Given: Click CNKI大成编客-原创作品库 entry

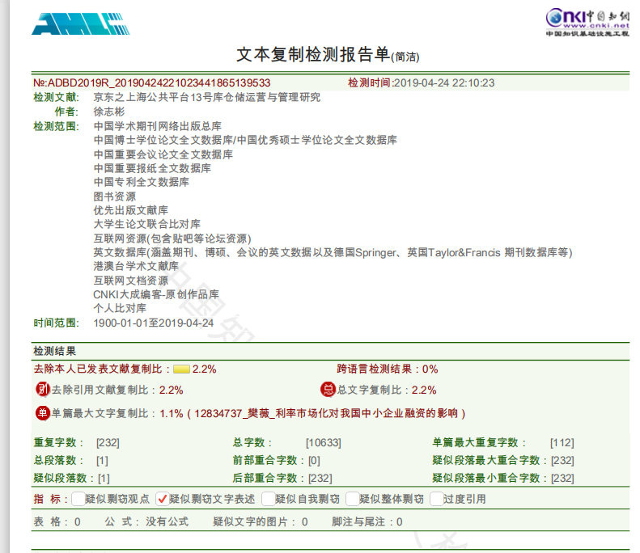Looking at the screenshot, I should (x=156, y=294).
